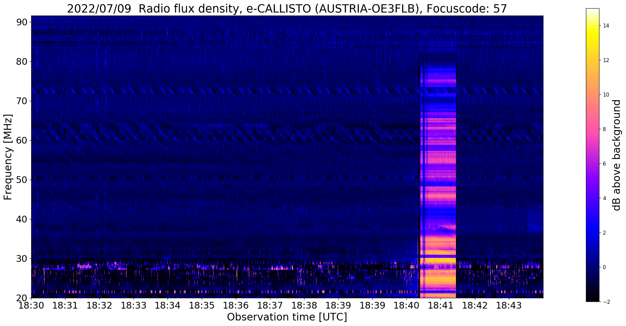Click the bright radio burst column near 18:41
Screen dimensions: 626x326
point(438,182)
